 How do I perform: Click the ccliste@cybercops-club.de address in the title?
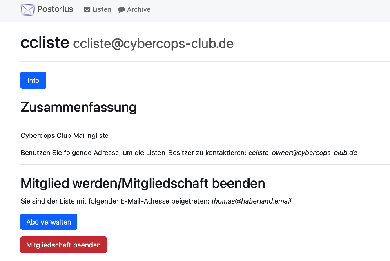click(x=153, y=44)
